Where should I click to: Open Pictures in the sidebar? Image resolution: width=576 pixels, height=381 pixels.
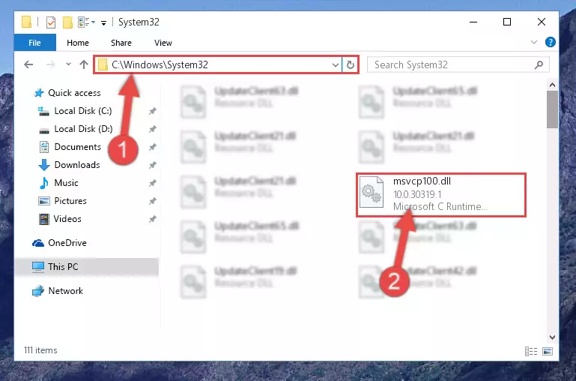70,201
